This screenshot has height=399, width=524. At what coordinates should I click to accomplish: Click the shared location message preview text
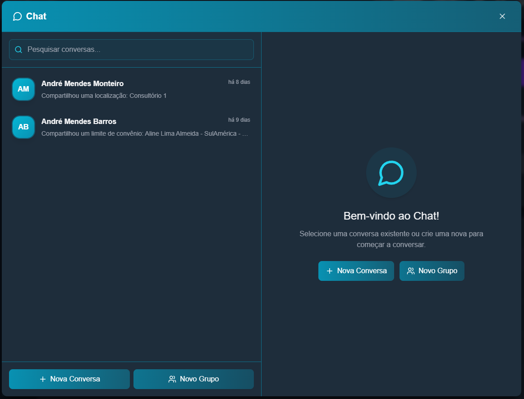104,96
